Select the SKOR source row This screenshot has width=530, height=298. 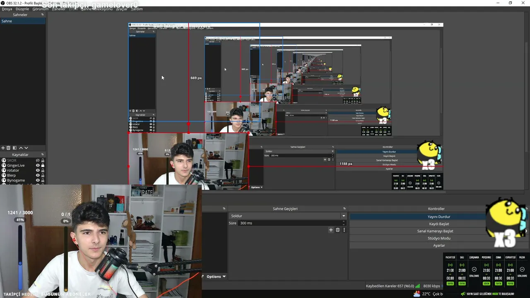click(23, 160)
